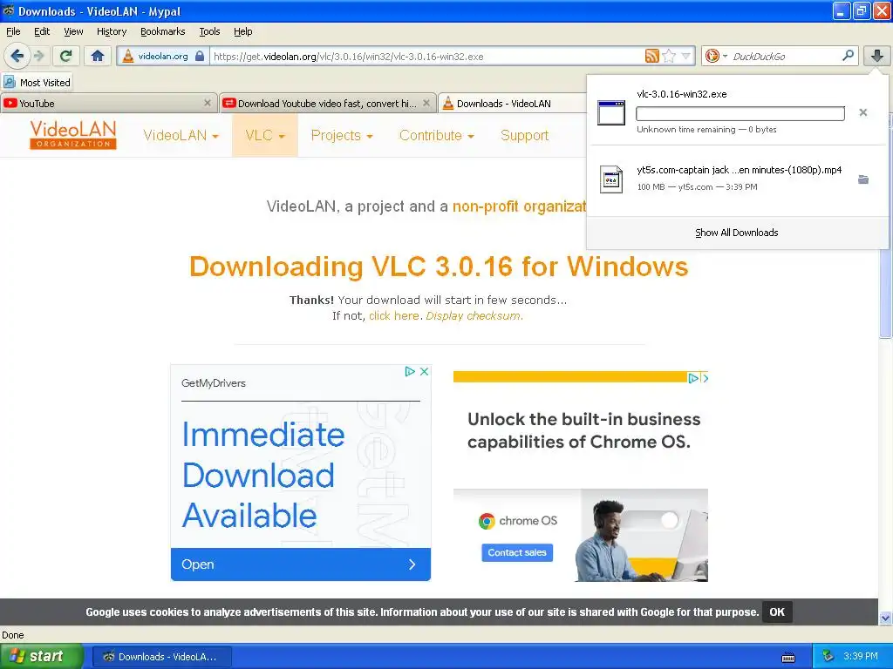This screenshot has width=893, height=669.
Task: Click the padlock security icon
Action: pos(200,56)
